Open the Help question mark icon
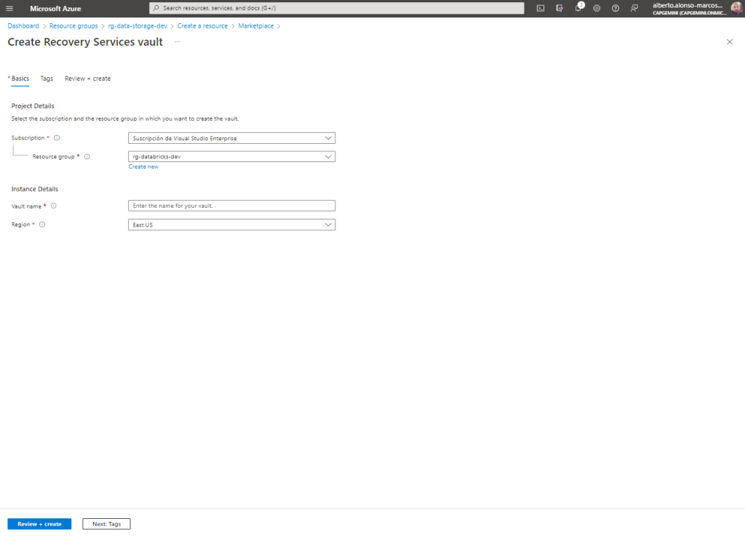 pos(615,8)
